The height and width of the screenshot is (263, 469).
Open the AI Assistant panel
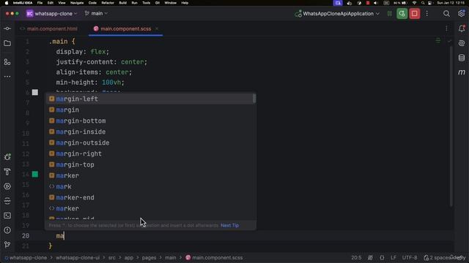point(462,43)
